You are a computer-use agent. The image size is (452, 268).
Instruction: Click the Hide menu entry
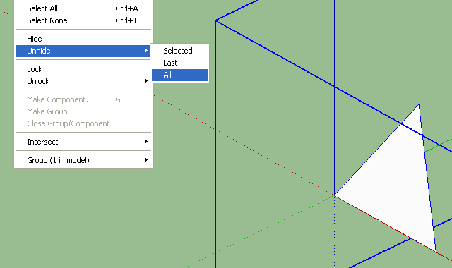tap(83, 39)
